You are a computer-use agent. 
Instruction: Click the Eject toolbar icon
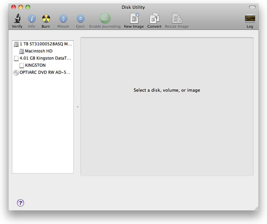pyautogui.click(x=80, y=19)
